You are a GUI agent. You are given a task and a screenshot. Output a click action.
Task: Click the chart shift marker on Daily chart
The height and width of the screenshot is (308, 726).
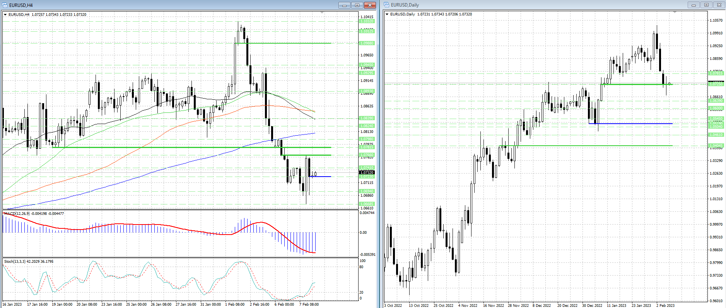pos(675,13)
